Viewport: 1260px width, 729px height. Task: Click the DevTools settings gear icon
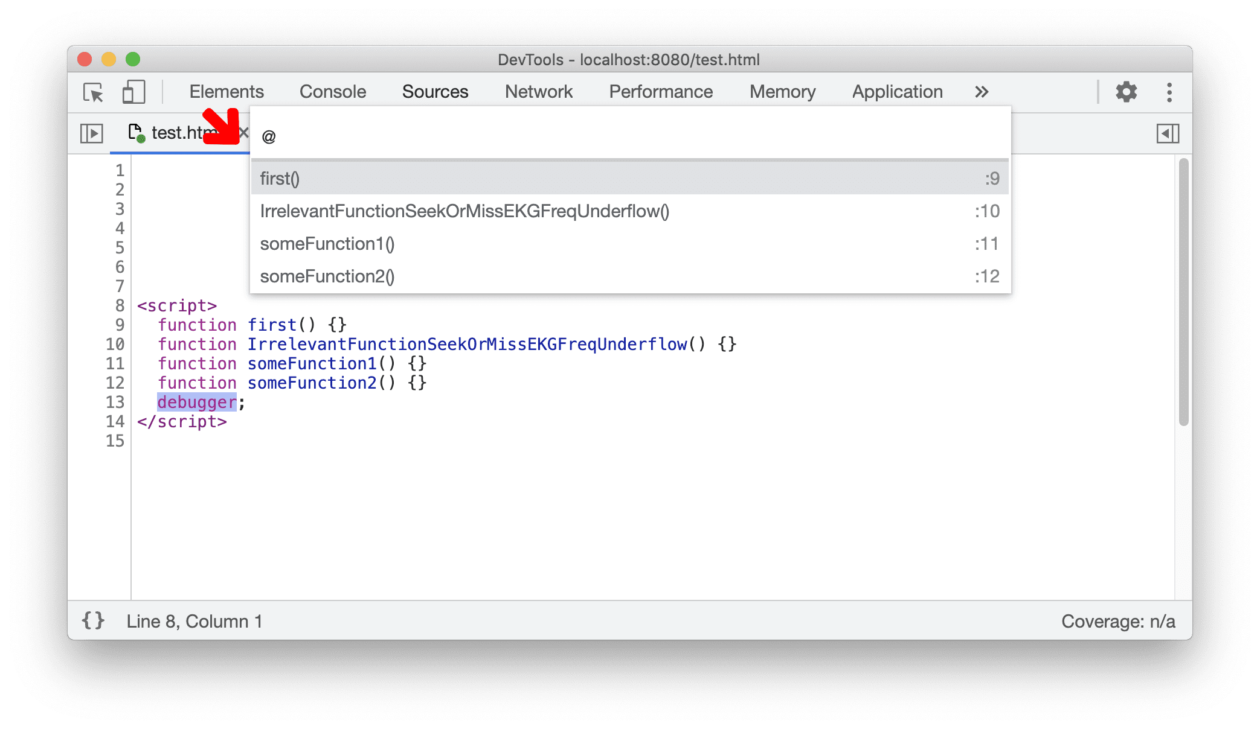(1128, 91)
